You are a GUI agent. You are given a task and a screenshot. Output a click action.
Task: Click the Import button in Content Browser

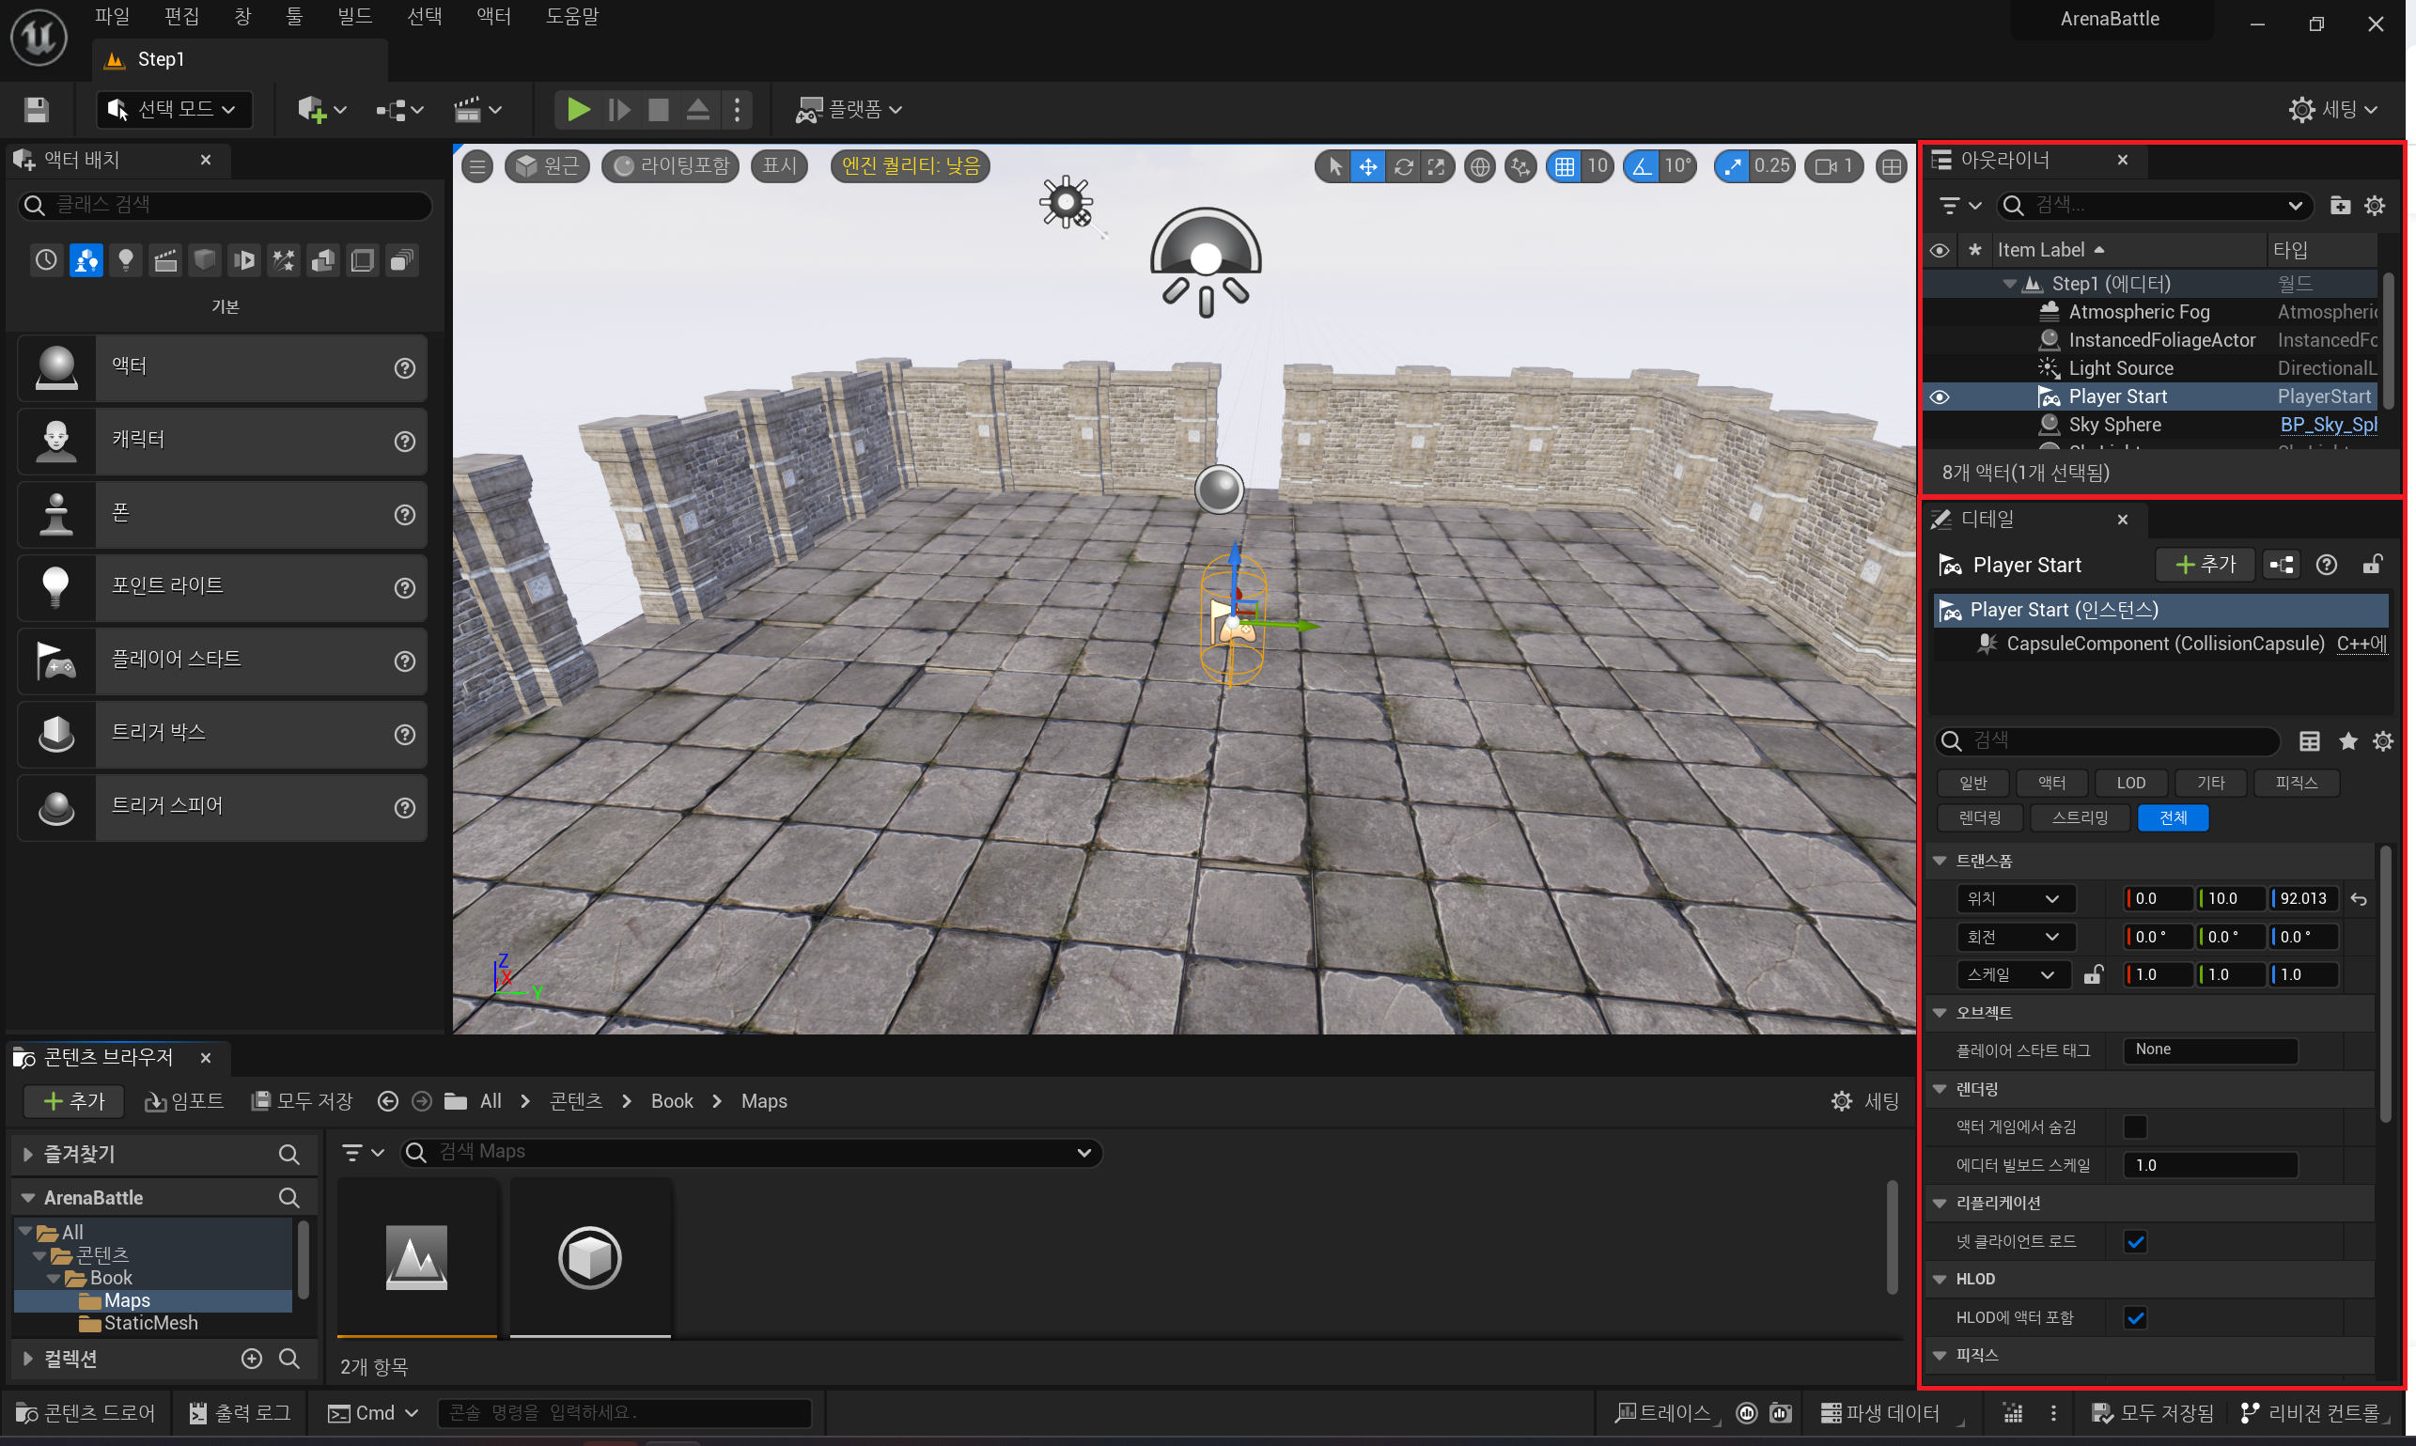point(185,1101)
